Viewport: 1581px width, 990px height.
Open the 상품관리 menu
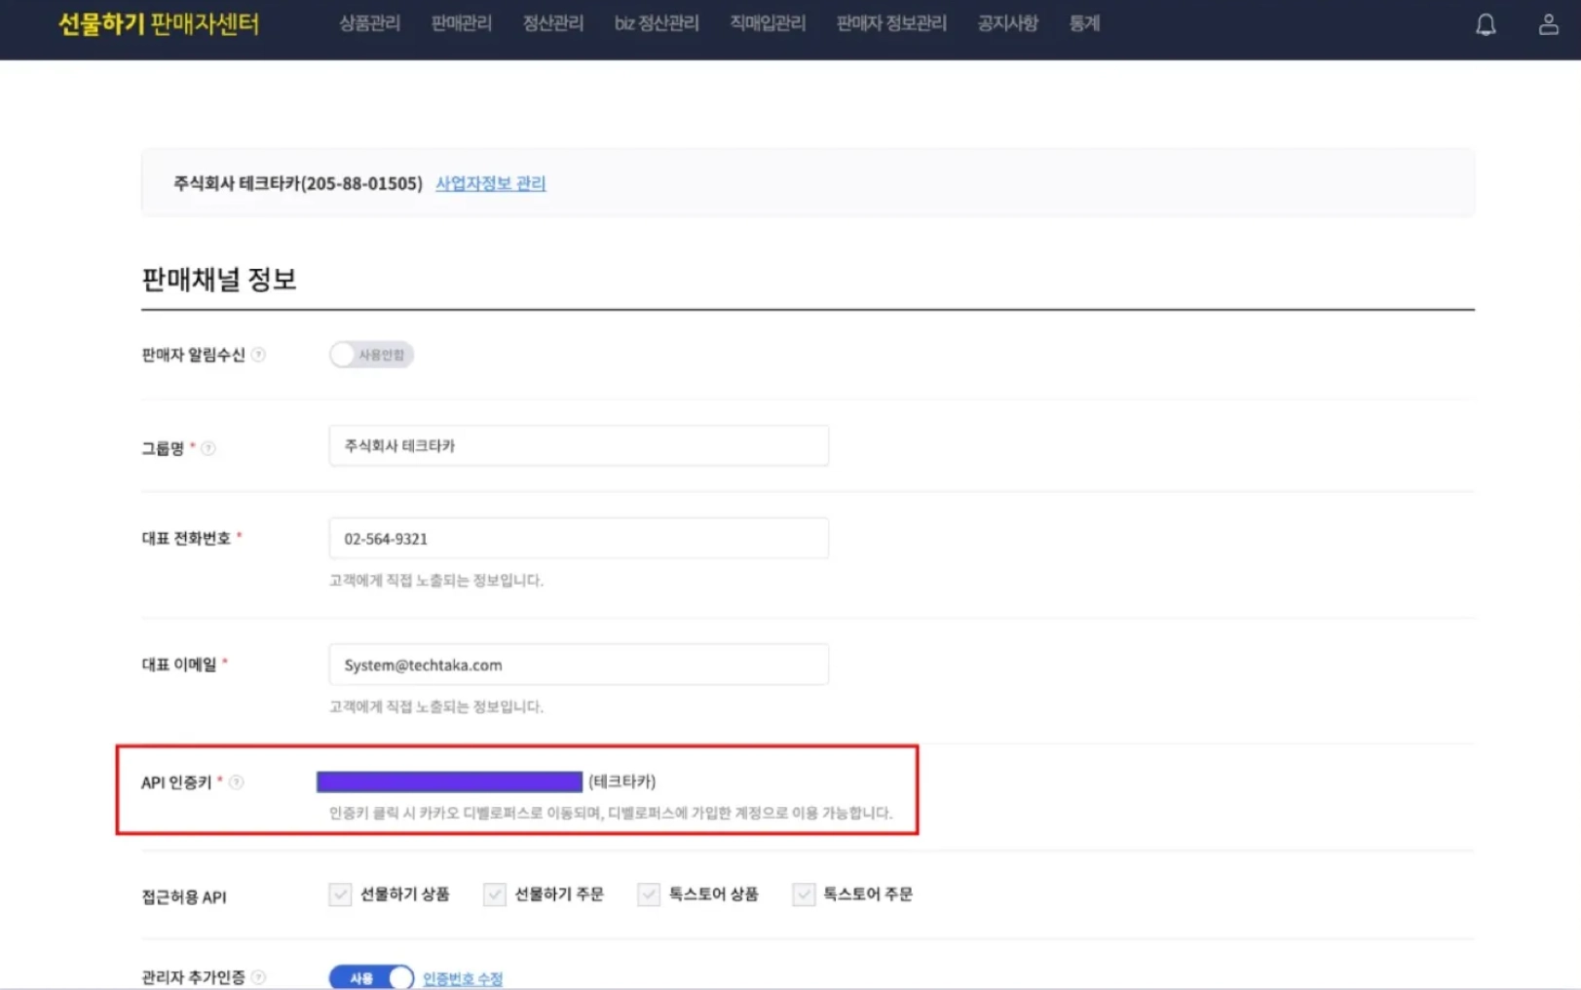(369, 23)
